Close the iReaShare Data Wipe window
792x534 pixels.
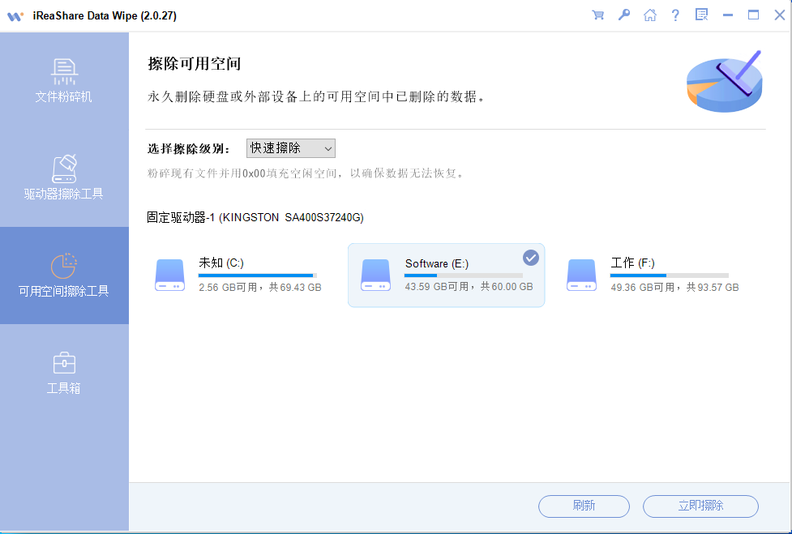[779, 15]
